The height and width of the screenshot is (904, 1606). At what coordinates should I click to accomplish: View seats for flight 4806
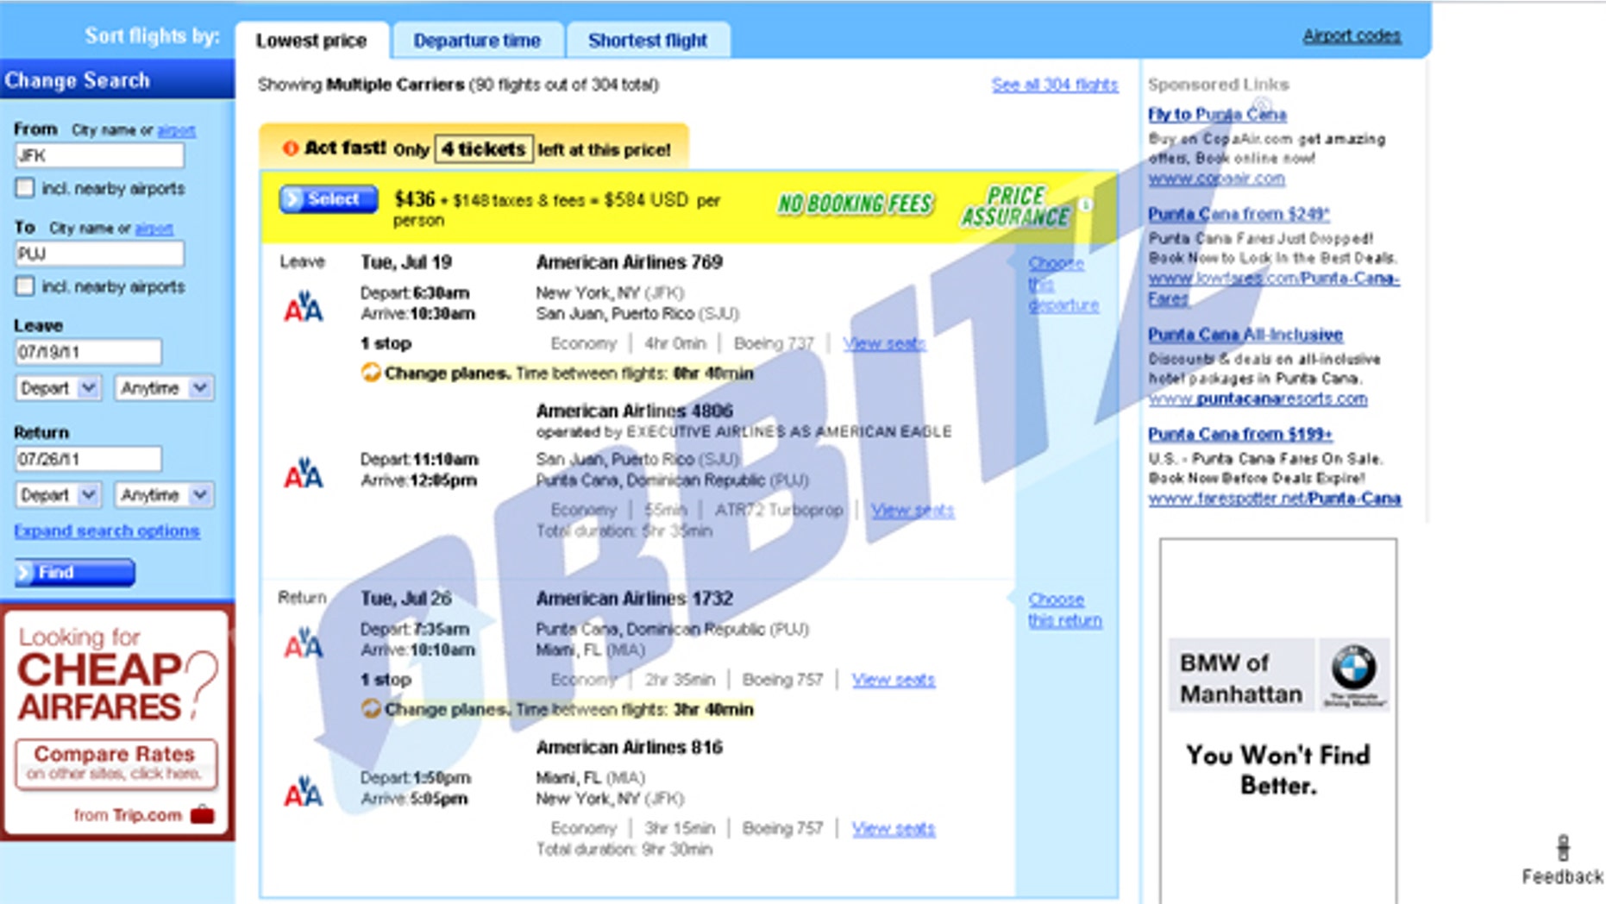tap(913, 510)
